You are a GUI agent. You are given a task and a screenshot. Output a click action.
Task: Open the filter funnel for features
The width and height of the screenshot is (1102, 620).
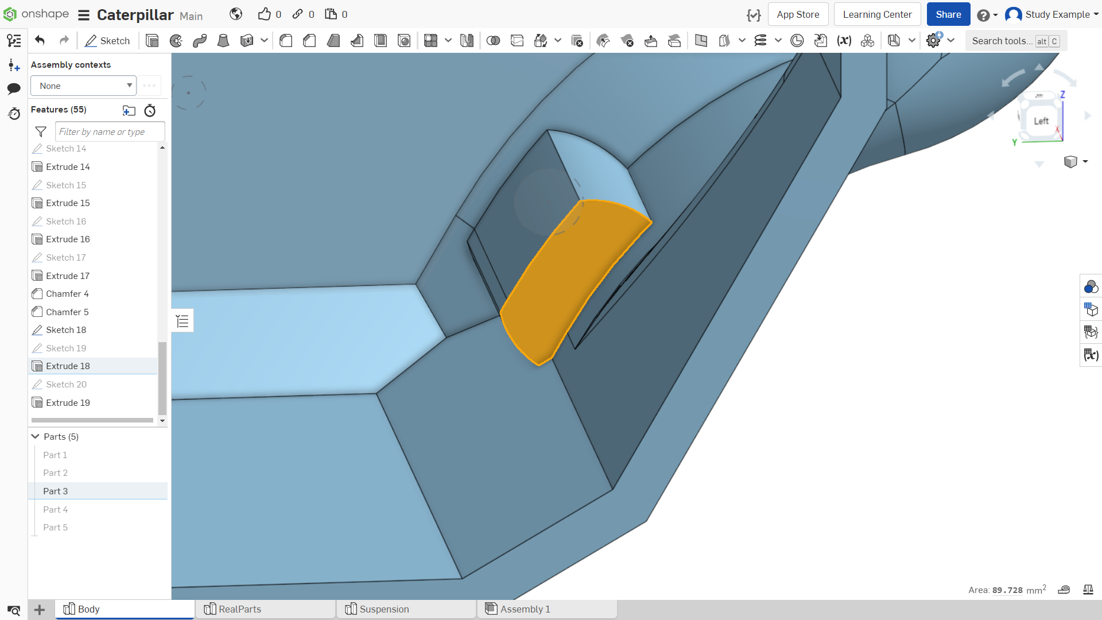pos(41,131)
